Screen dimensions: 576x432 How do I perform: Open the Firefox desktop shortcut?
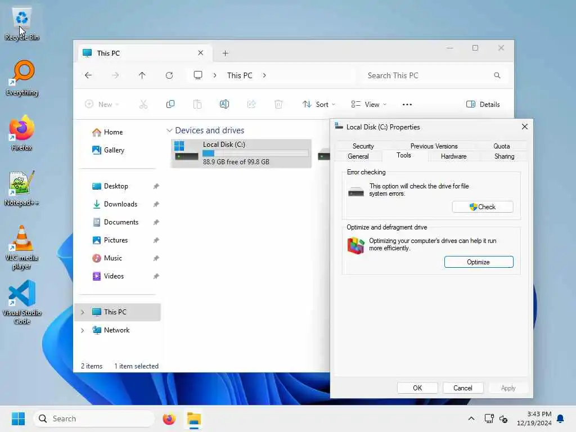click(x=22, y=133)
